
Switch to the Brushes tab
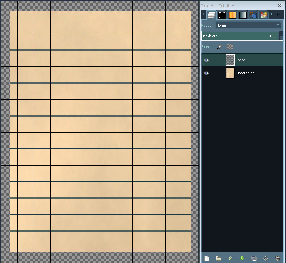coord(222,15)
